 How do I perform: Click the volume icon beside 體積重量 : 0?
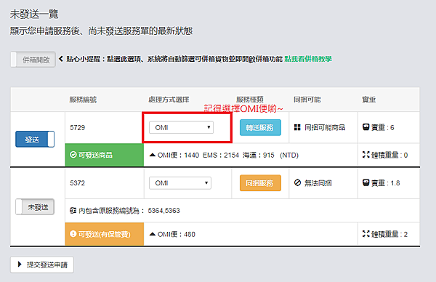(x=366, y=155)
